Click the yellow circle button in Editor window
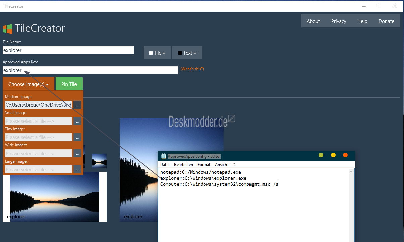 pos(333,155)
